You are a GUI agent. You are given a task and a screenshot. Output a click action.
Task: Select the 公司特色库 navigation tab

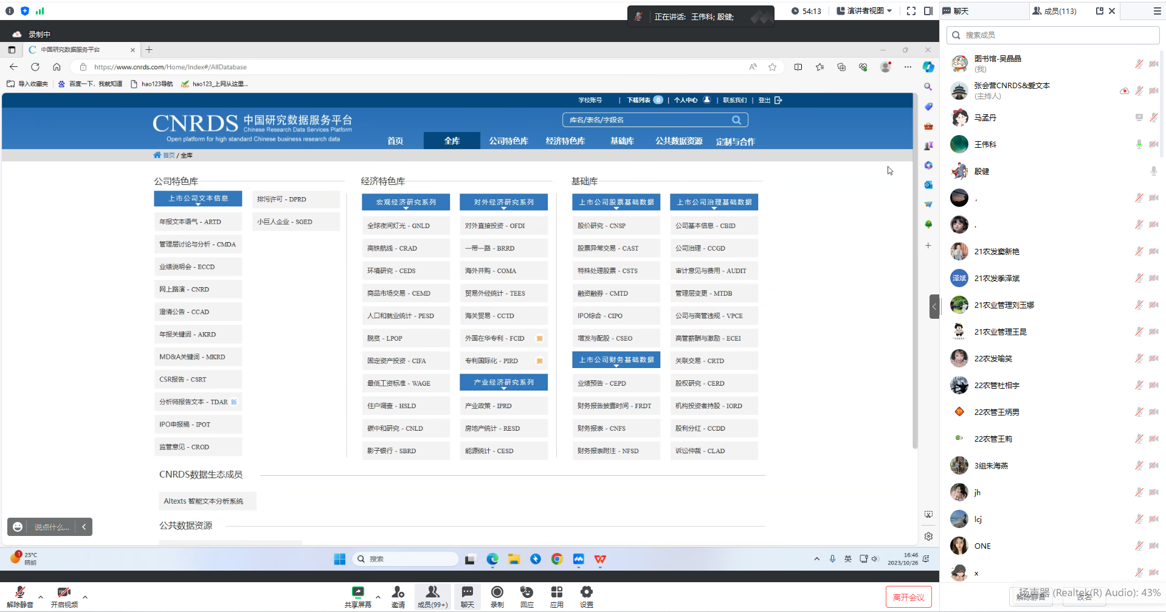(x=508, y=141)
